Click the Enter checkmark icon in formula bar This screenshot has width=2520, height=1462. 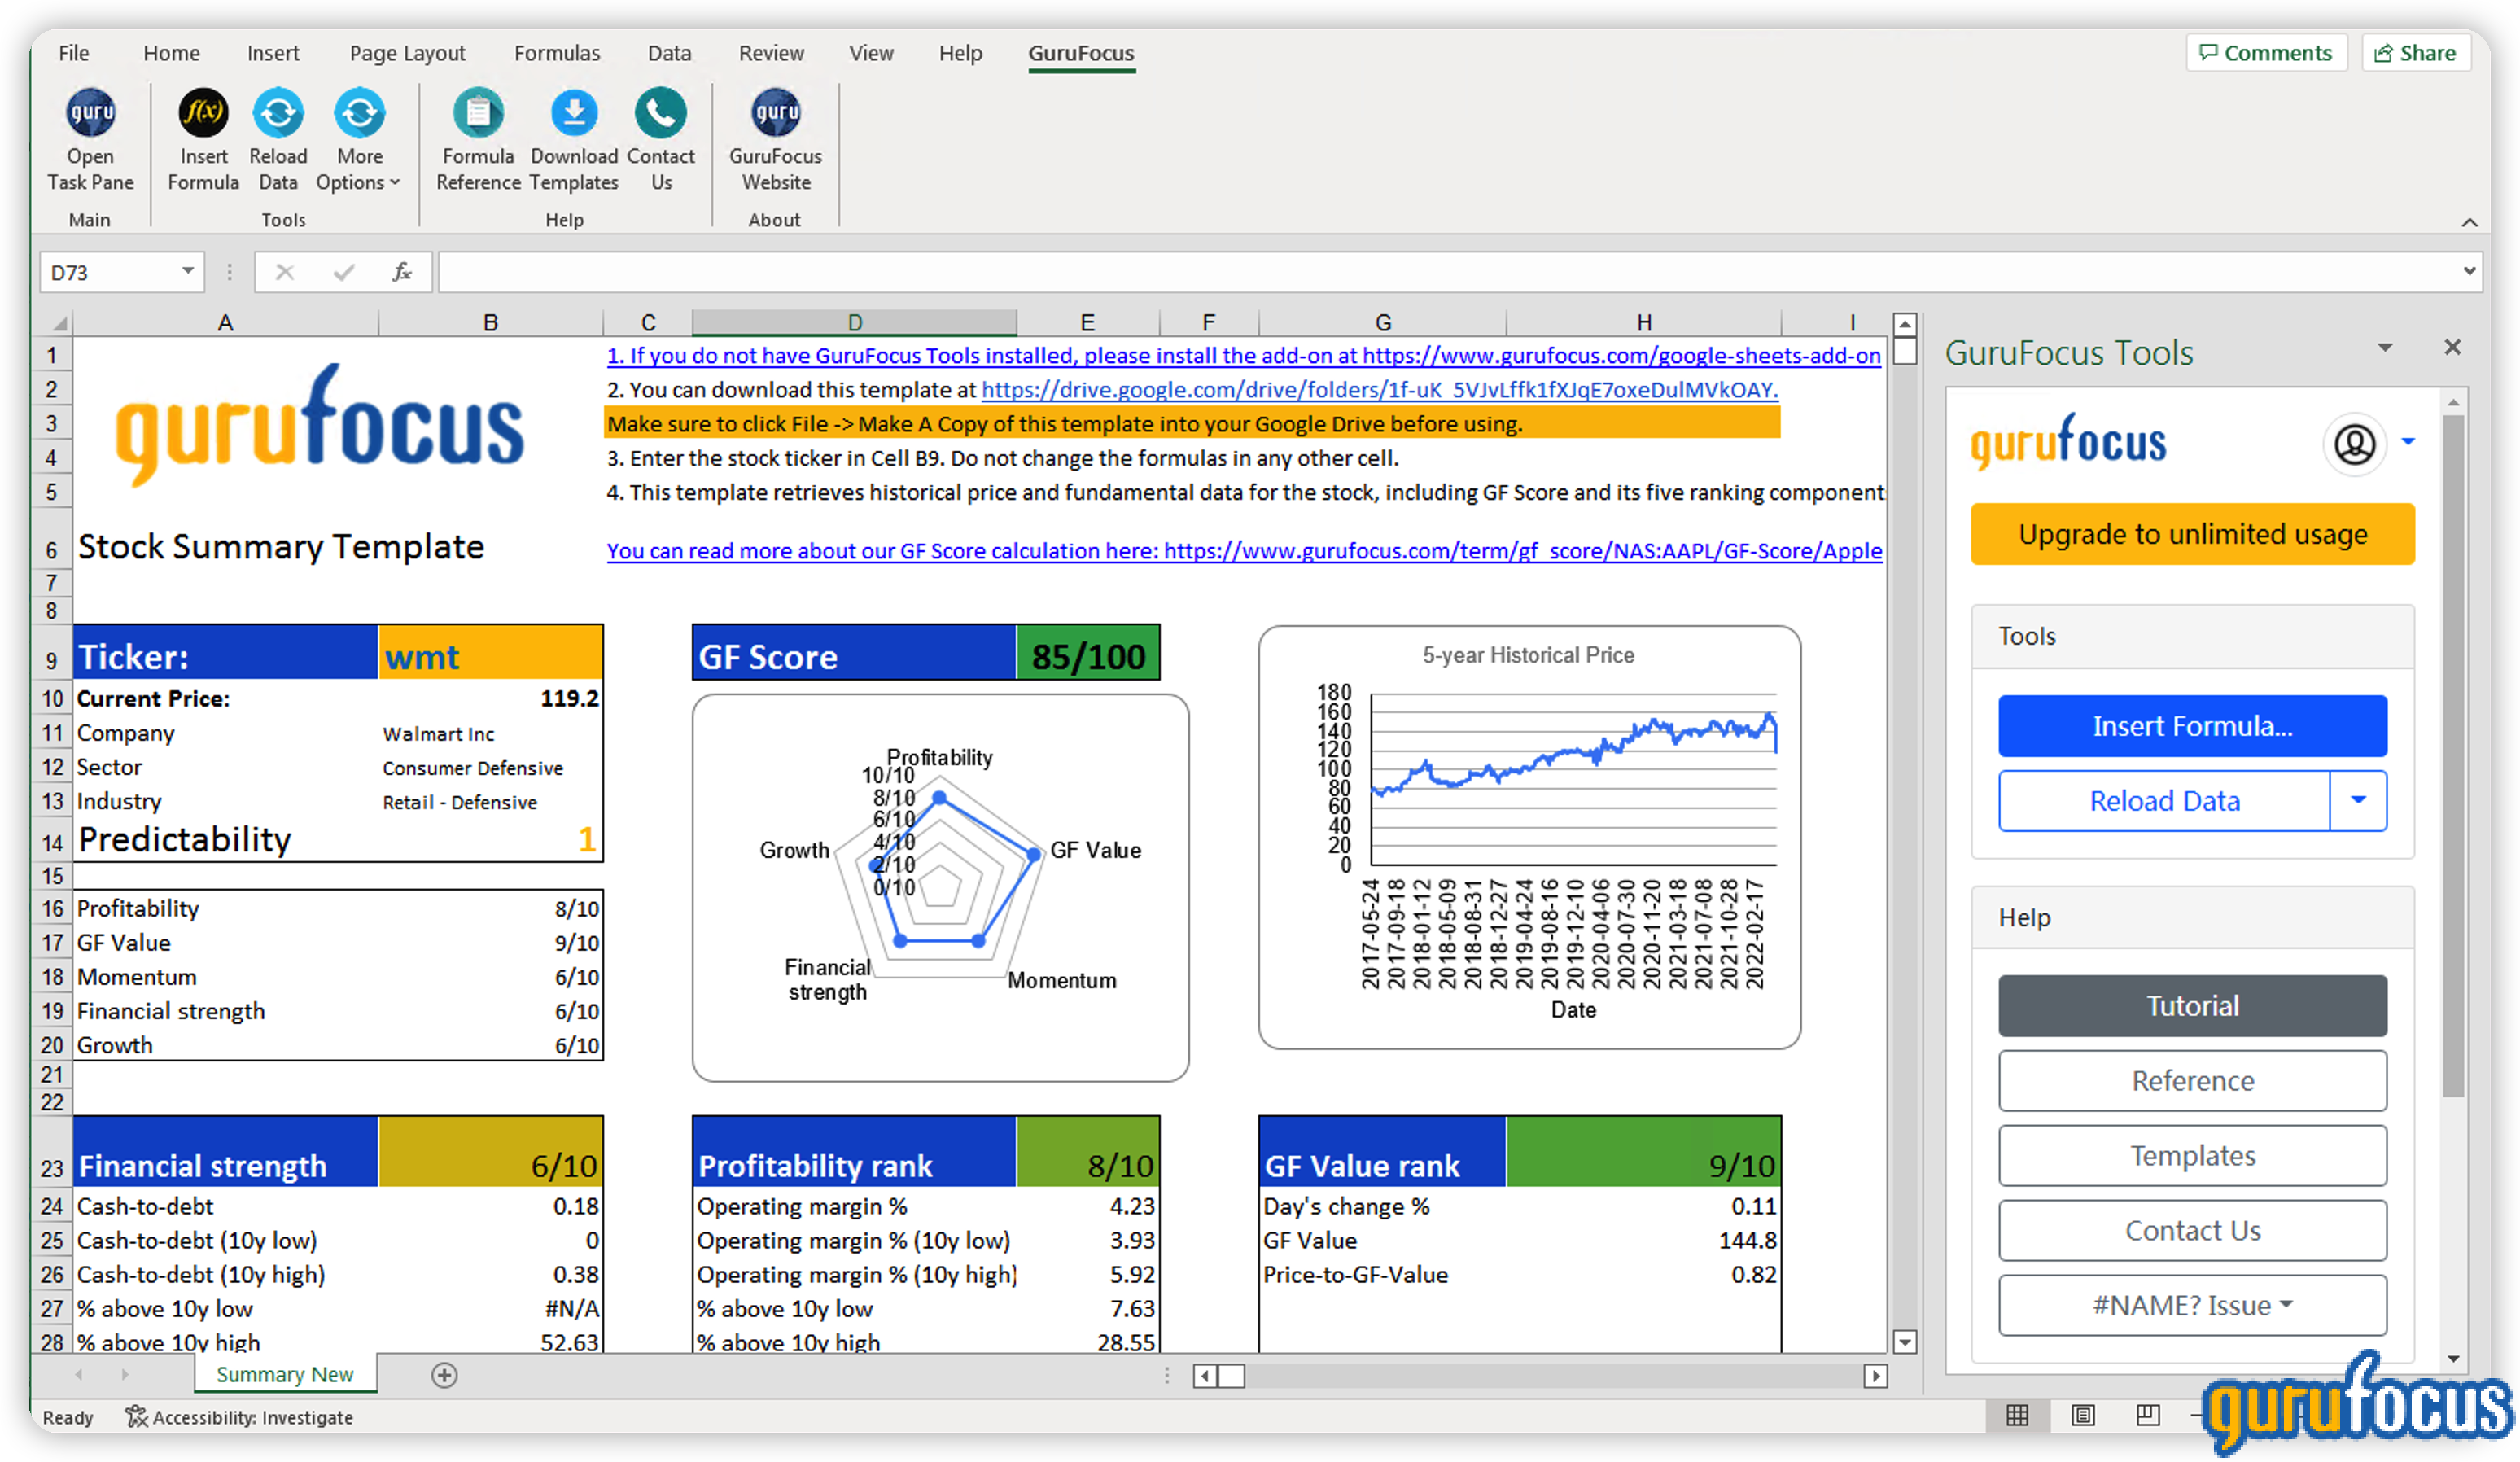(x=344, y=272)
